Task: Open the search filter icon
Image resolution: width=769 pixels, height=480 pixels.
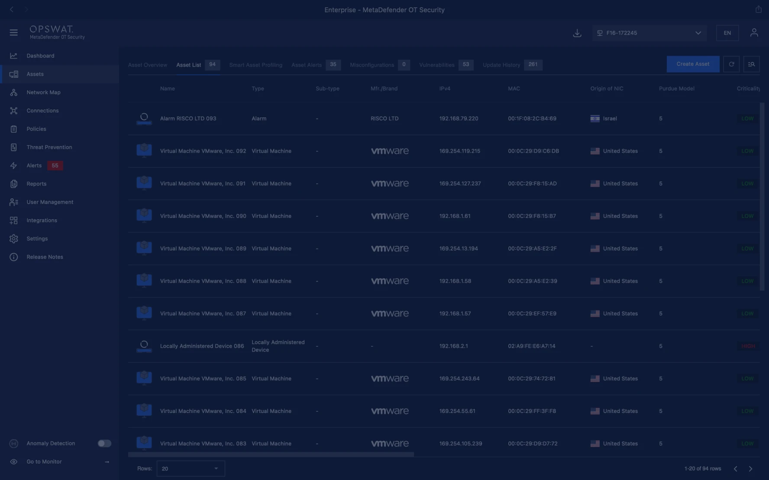Action: pos(751,64)
